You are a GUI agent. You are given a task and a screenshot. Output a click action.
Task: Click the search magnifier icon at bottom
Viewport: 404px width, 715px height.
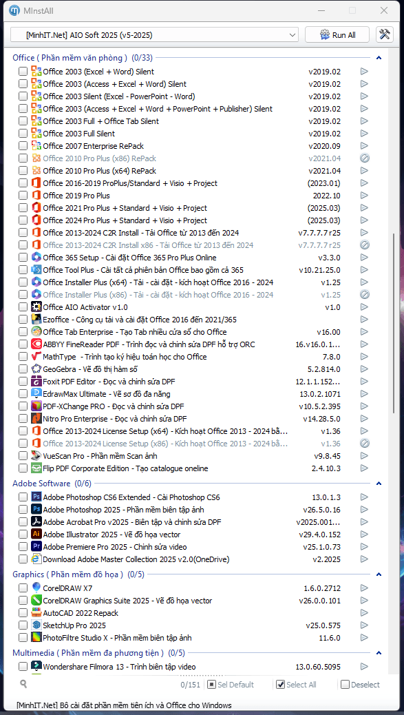coord(23,684)
